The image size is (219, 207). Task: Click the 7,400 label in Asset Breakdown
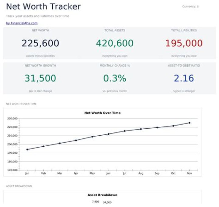click(96, 202)
